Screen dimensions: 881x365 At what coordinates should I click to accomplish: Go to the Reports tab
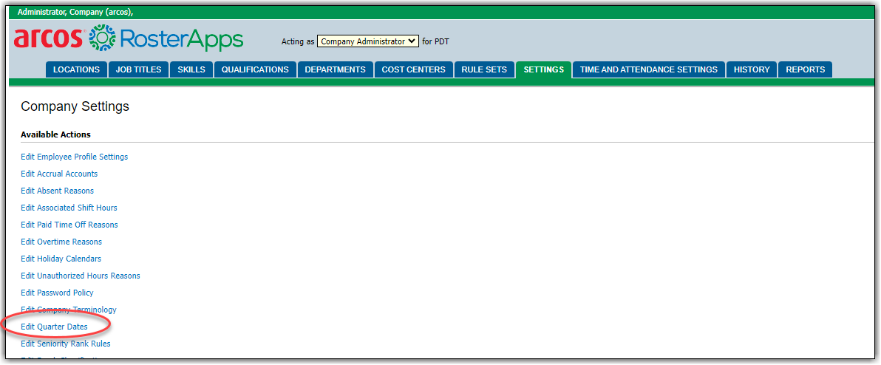[x=805, y=69]
